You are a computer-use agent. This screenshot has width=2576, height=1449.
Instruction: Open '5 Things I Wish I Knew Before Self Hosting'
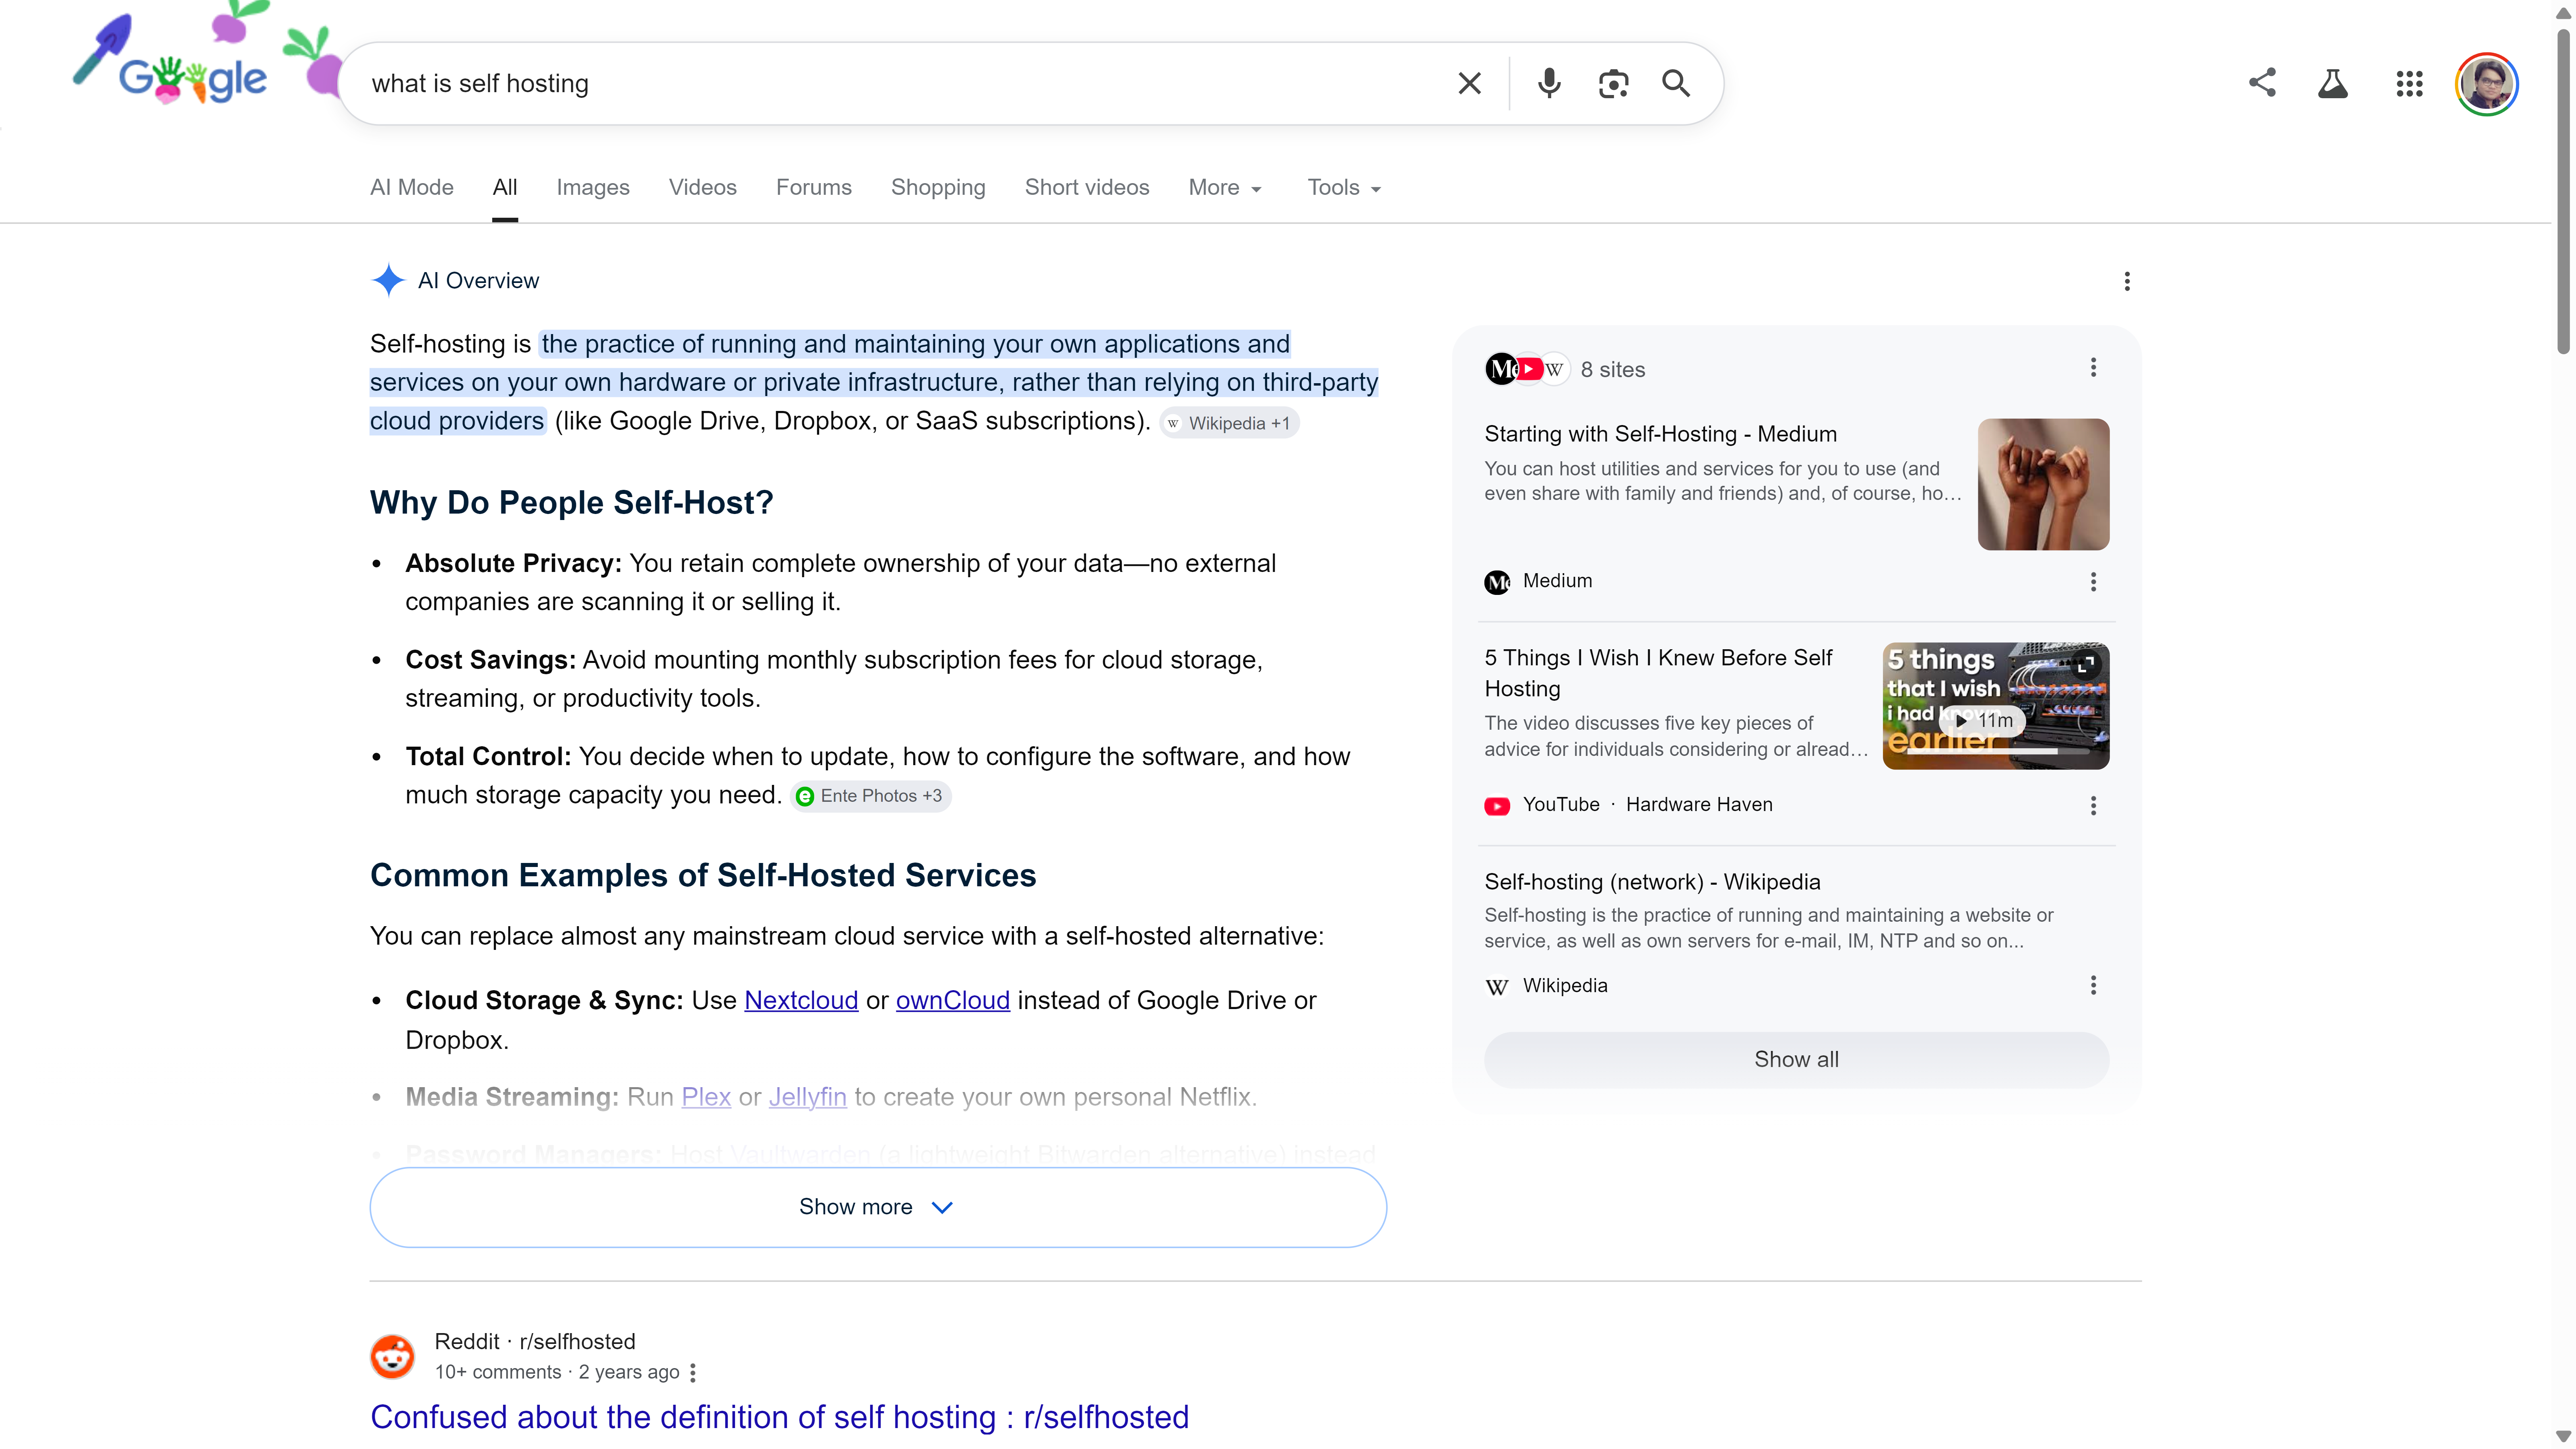1657,672
